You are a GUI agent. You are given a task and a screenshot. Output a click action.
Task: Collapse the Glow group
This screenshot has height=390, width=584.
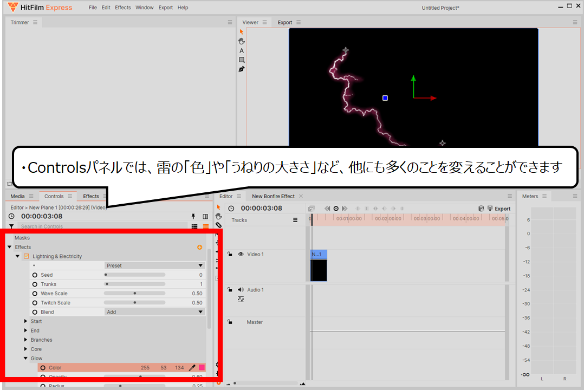click(25, 359)
